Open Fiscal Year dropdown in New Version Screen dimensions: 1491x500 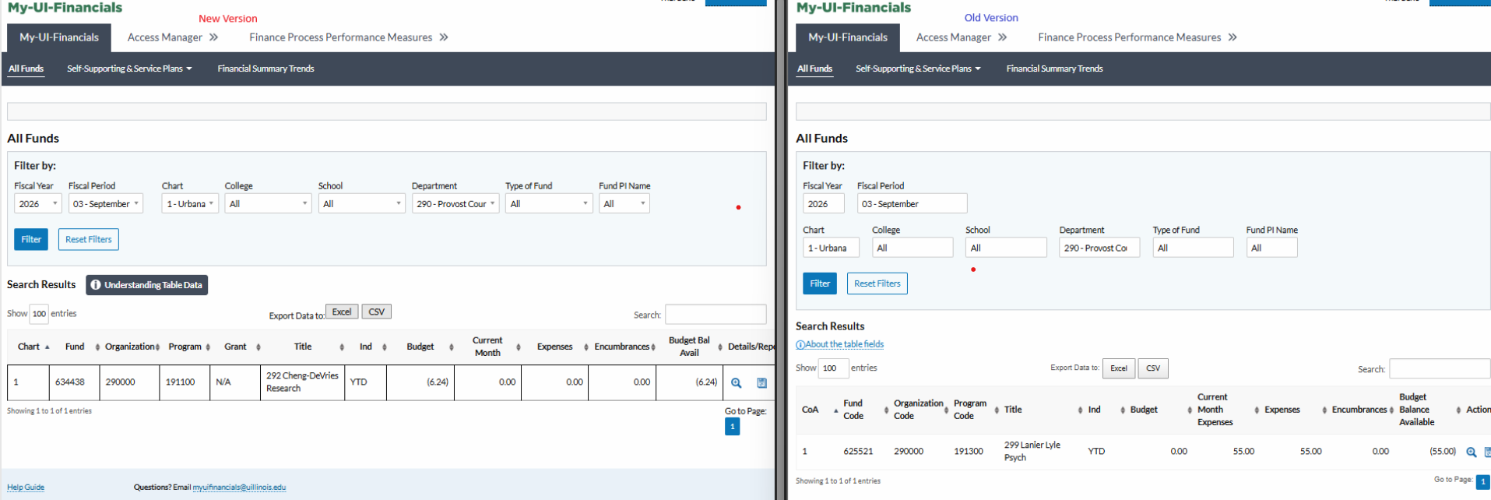(x=37, y=204)
